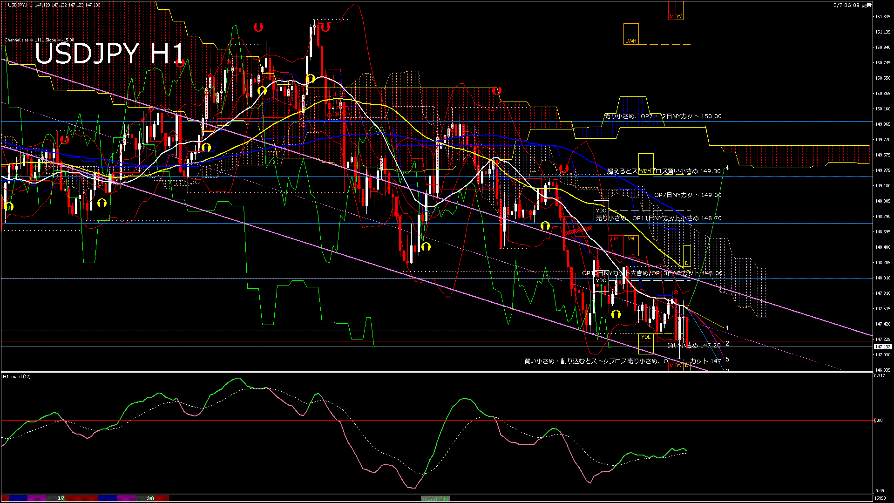Click the 3/7 date marker
894x503 pixels.
click(x=61, y=498)
